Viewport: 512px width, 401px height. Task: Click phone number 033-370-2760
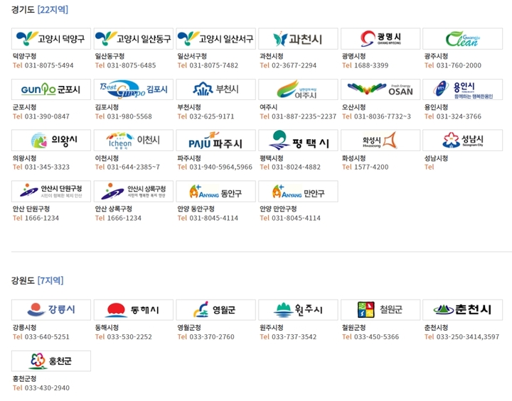point(212,337)
